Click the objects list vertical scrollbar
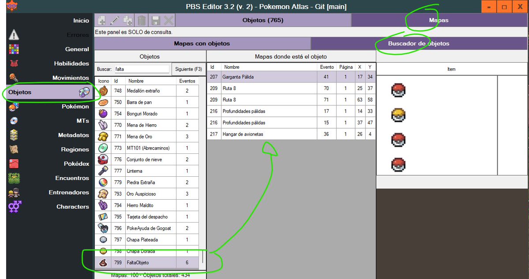 click(x=203, y=174)
